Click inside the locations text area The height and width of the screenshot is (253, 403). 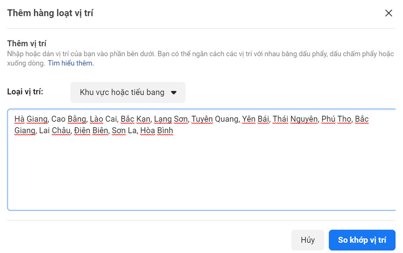click(x=201, y=160)
